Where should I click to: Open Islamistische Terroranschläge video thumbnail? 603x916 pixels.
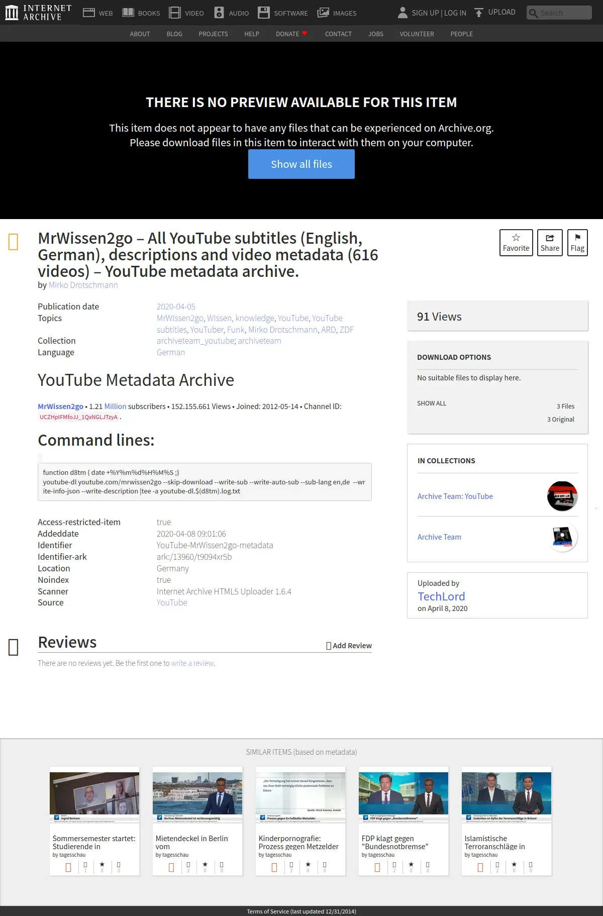point(507,797)
